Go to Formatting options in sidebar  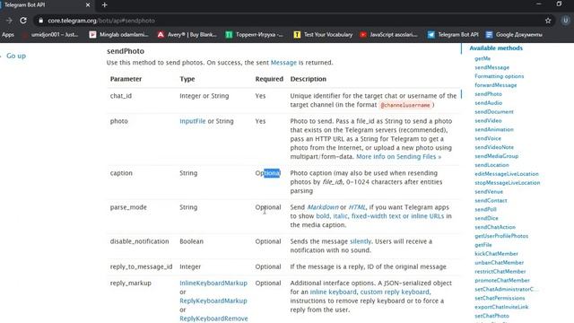(499, 76)
